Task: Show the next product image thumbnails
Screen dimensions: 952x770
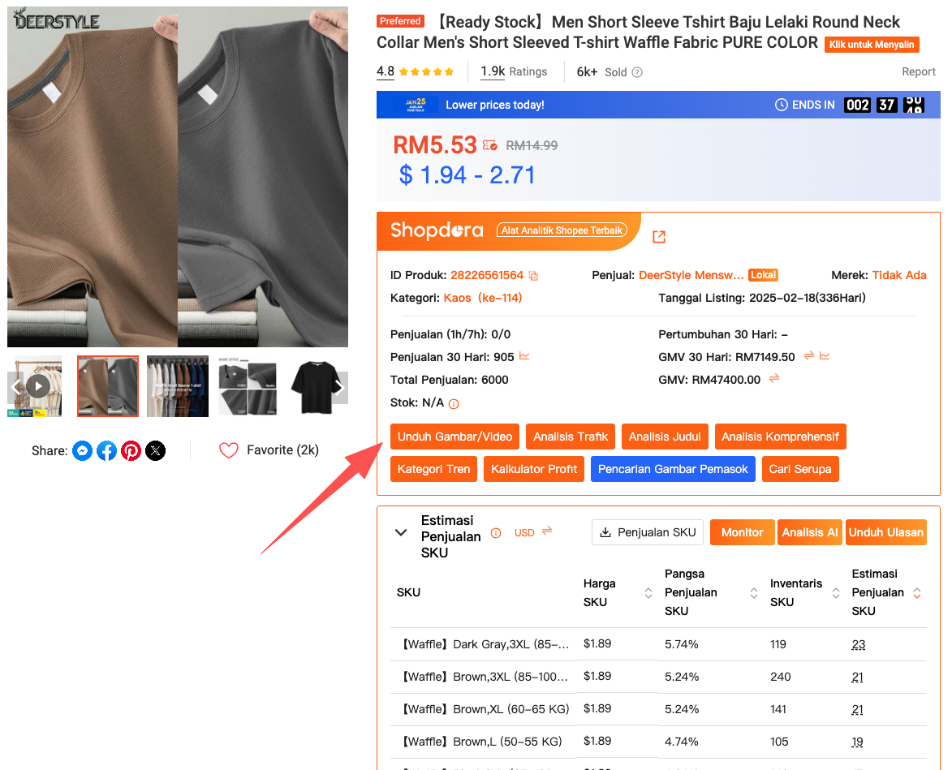Action: [341, 388]
